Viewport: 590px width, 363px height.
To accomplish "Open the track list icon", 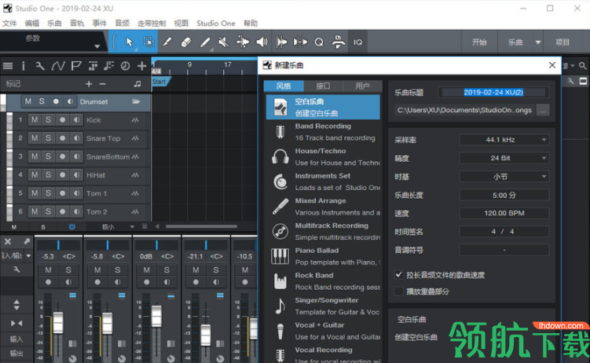I will 8,66.
